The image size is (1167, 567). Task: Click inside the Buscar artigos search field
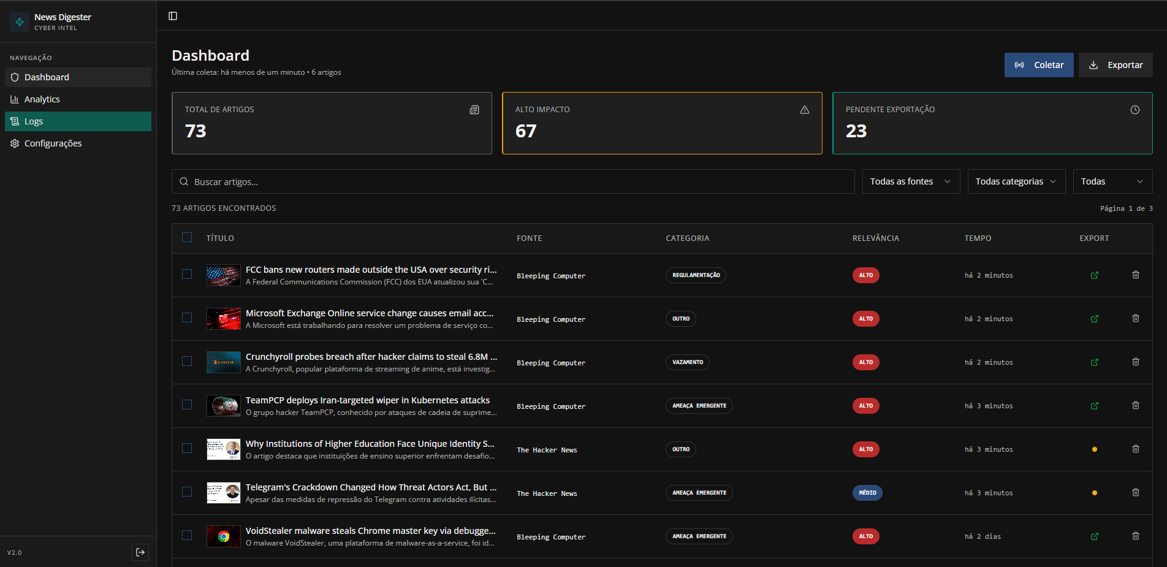coord(429,181)
